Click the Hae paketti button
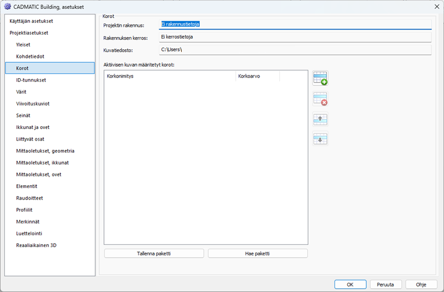The height and width of the screenshot is (292, 444). 257,254
